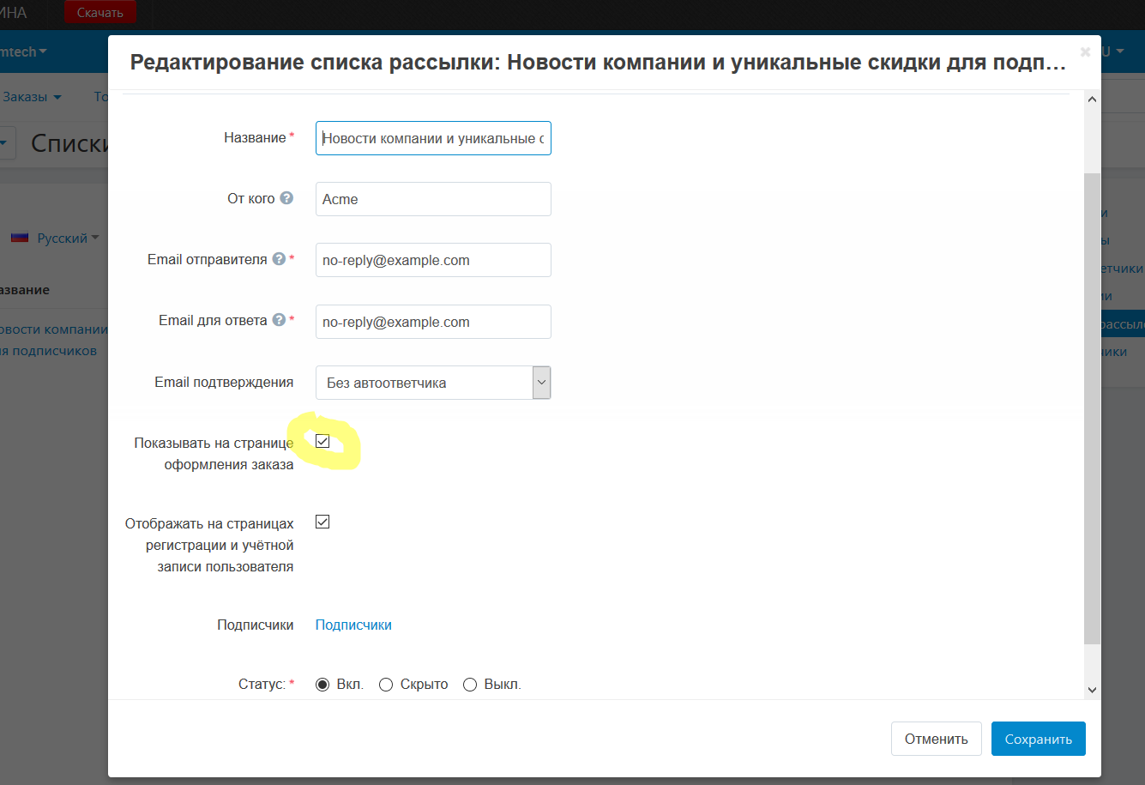Click the Russian flag language icon
1145x785 pixels.
tap(20, 238)
